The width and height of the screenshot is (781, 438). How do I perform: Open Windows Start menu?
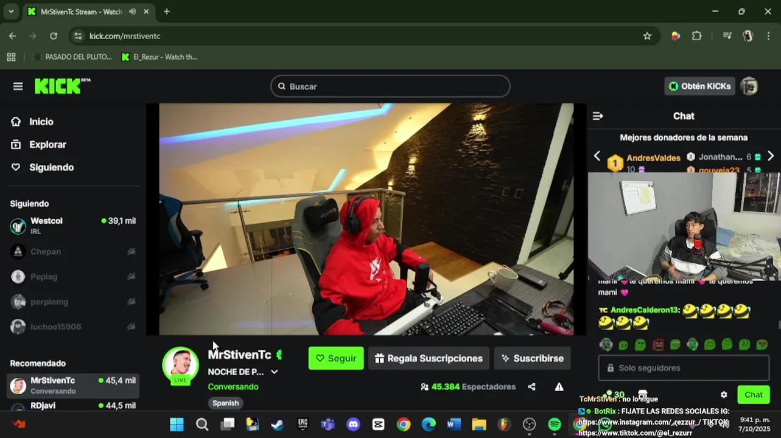point(177,425)
